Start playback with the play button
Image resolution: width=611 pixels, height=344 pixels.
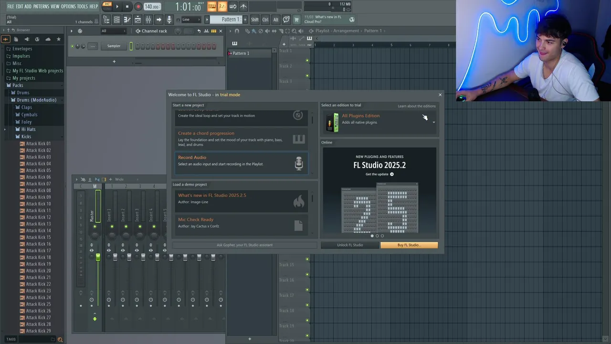click(x=117, y=7)
